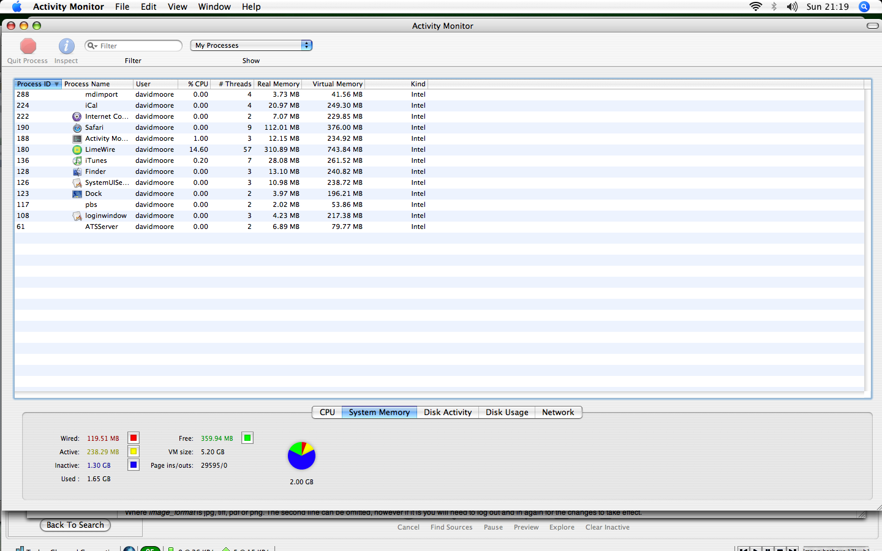This screenshot has height=551, width=882.
Task: Click Back To Search in background window
Action: point(75,525)
